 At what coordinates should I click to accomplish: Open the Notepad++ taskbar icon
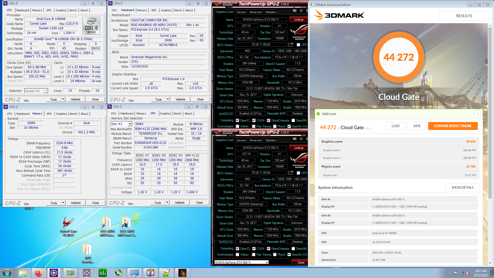click(x=166, y=273)
